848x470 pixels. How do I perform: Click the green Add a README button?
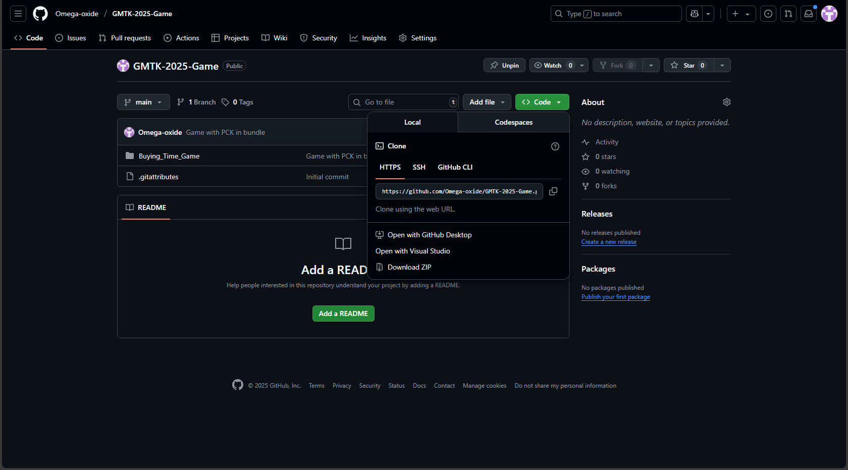(343, 314)
